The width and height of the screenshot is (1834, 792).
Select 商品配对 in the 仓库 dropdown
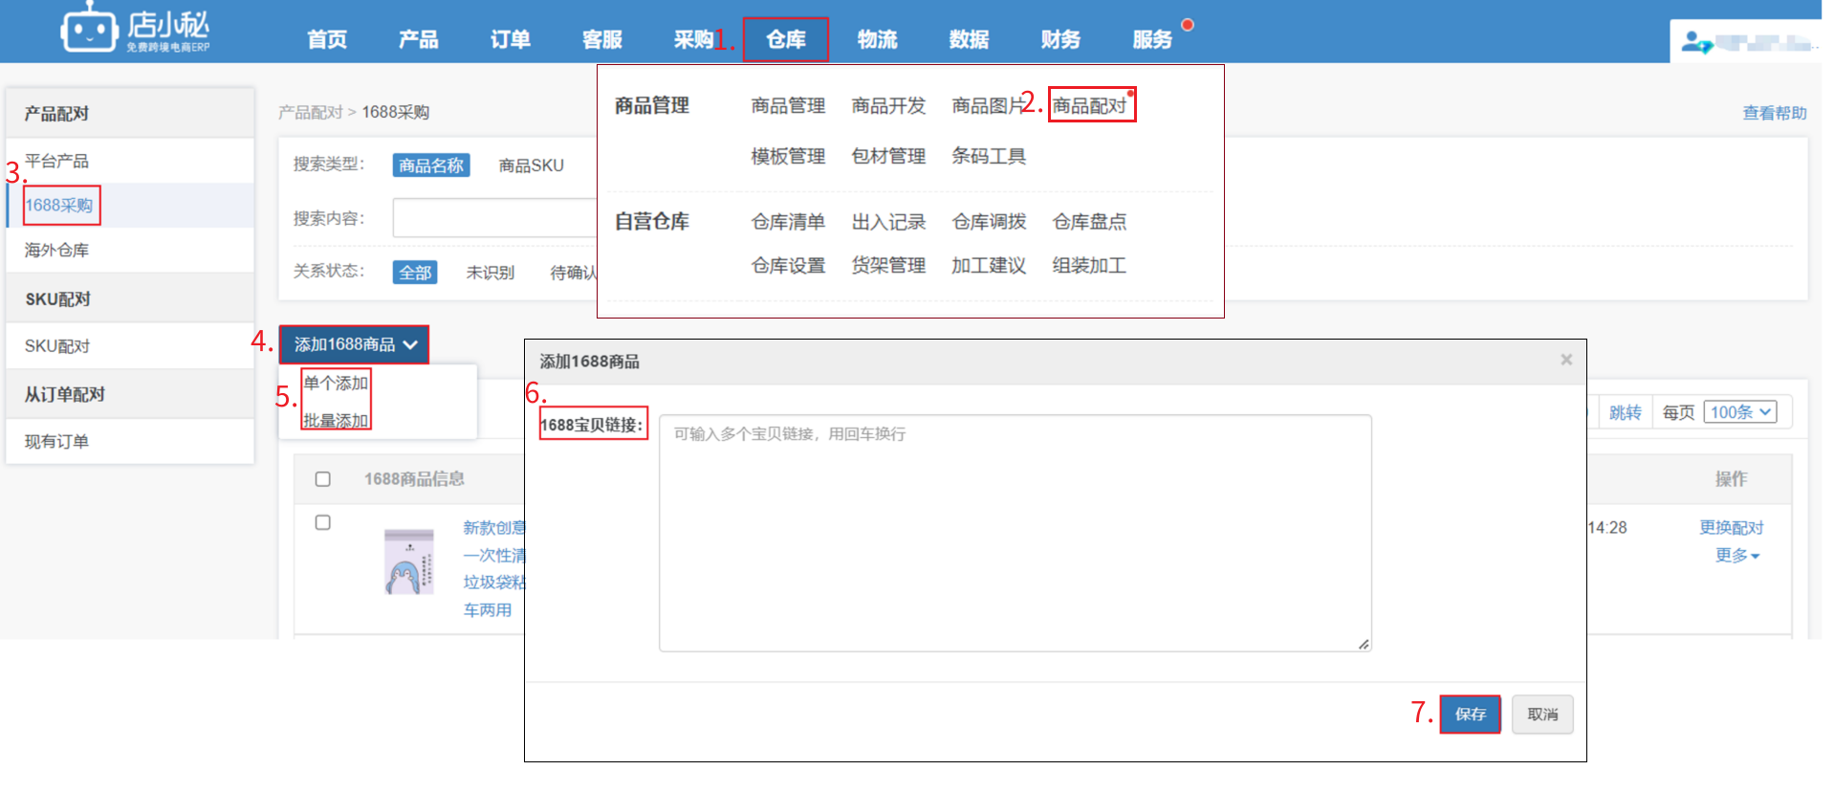[1090, 105]
